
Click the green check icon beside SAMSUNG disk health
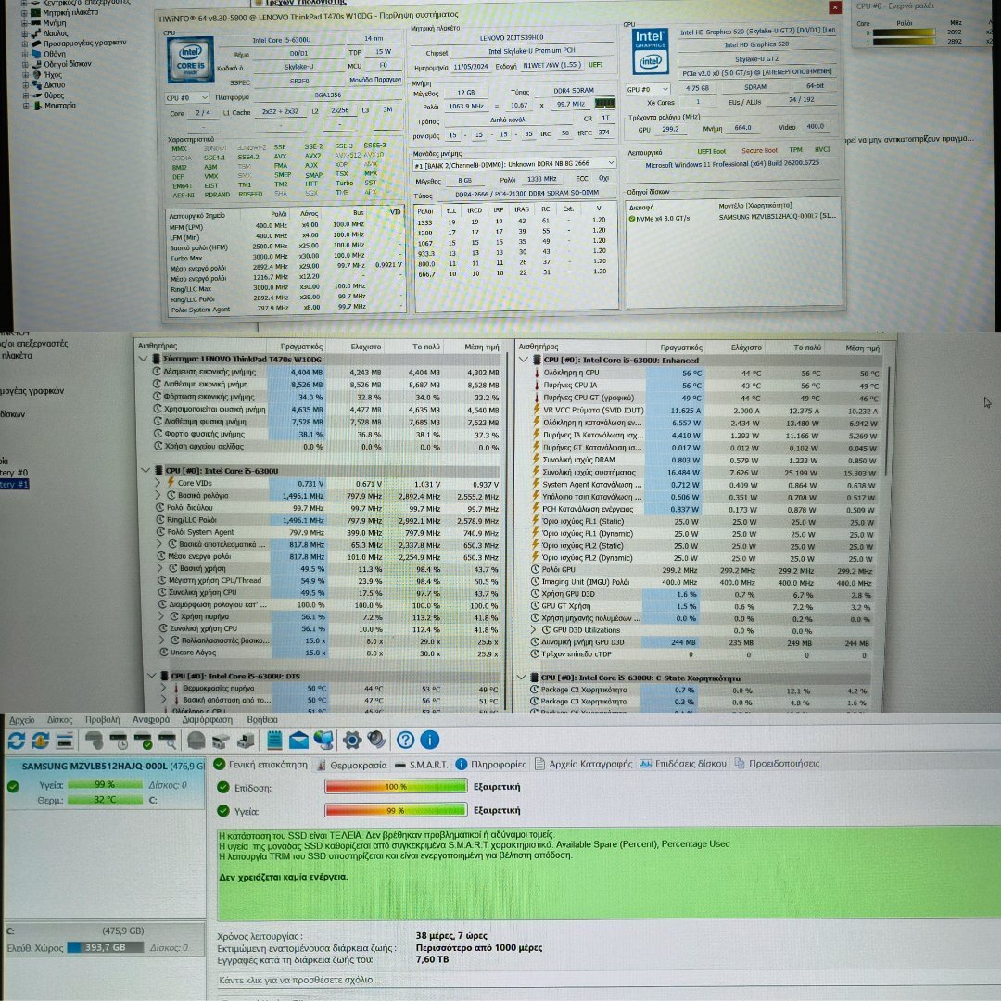[x=13, y=787]
